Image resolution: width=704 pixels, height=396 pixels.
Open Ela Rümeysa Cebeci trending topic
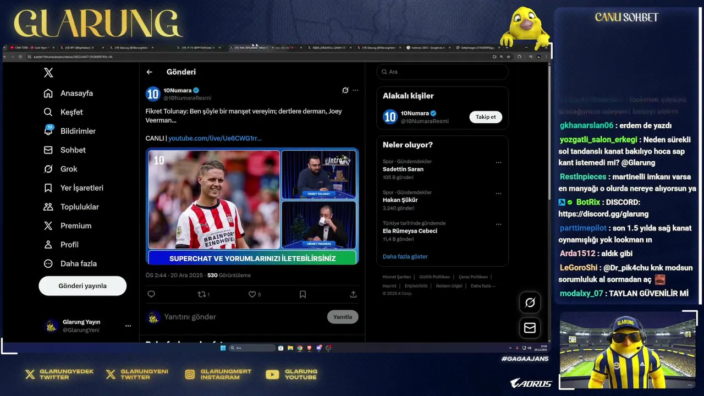tap(410, 231)
